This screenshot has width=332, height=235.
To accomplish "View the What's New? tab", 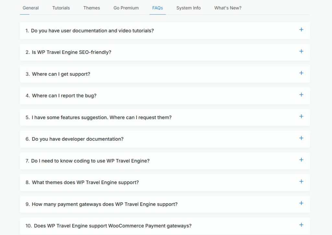I will point(228,8).
